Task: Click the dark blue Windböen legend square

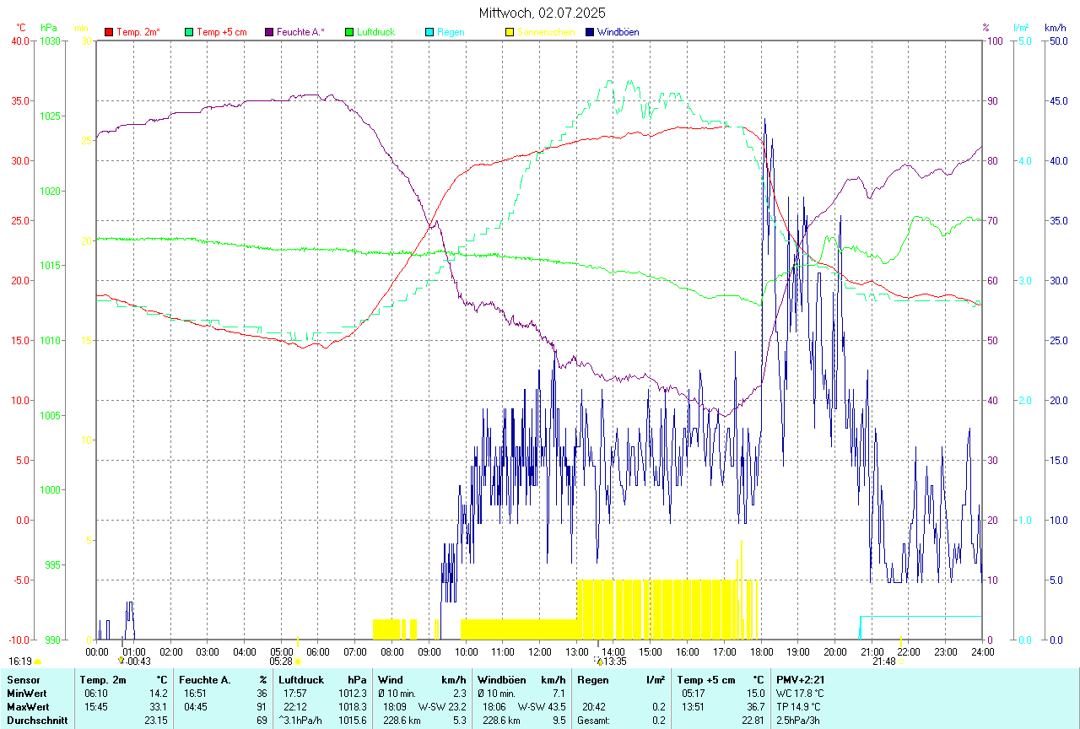Action: coord(590,32)
